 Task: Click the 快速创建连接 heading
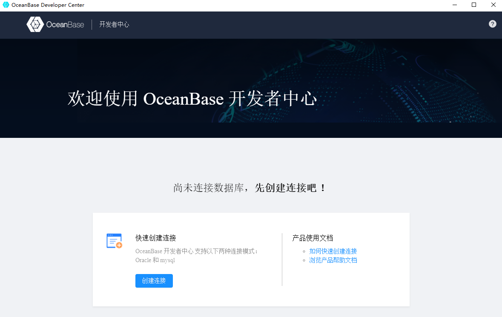coord(155,238)
